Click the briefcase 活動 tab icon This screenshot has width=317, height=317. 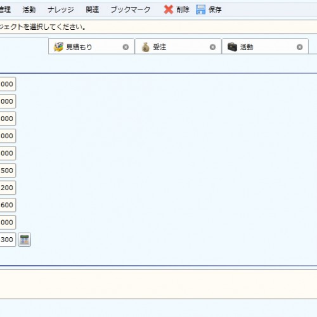pyautogui.click(x=232, y=47)
